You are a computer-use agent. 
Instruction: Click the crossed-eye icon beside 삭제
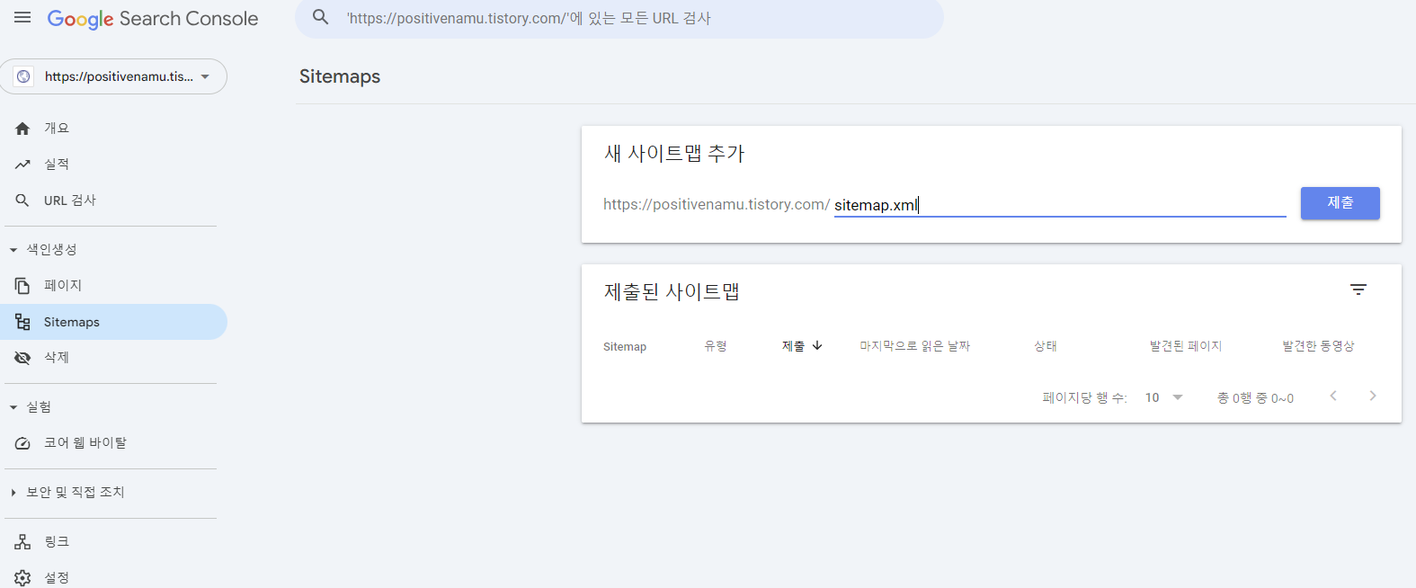point(22,358)
